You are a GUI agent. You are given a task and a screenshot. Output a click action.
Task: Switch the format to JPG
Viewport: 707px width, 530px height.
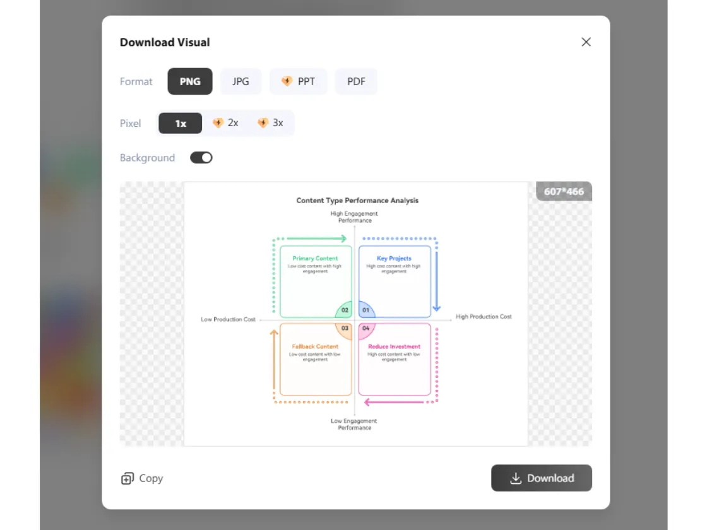(241, 81)
